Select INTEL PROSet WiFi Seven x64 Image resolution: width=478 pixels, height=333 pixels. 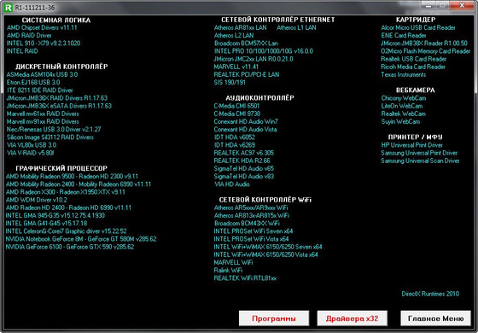tap(254, 231)
